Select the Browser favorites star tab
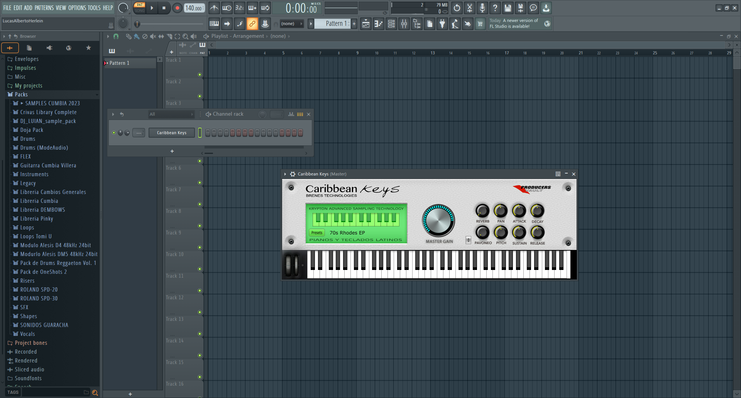741x398 pixels. 88,48
